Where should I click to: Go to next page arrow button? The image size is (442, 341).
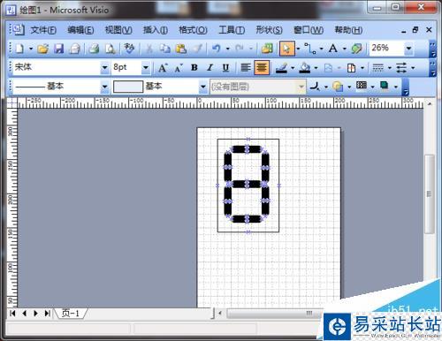[x=35, y=314]
